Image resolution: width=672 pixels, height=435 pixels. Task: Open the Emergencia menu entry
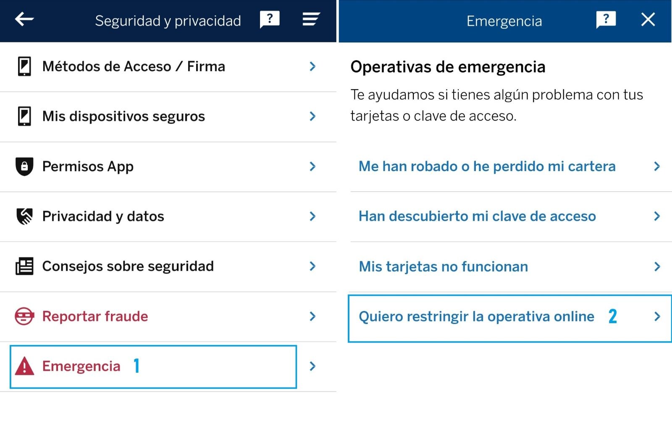[x=81, y=366]
